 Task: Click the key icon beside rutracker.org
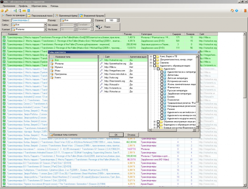coord(102,60)
